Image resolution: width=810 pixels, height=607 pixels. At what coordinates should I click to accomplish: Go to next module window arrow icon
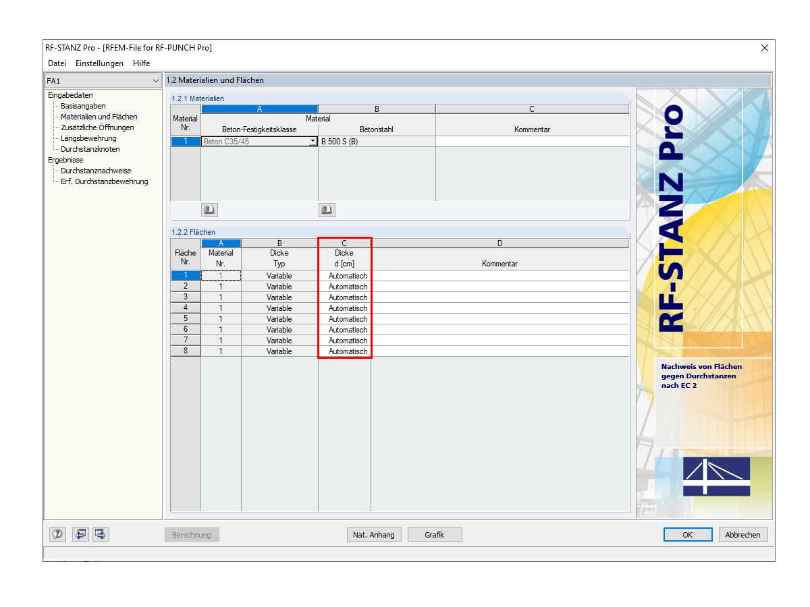click(x=101, y=534)
